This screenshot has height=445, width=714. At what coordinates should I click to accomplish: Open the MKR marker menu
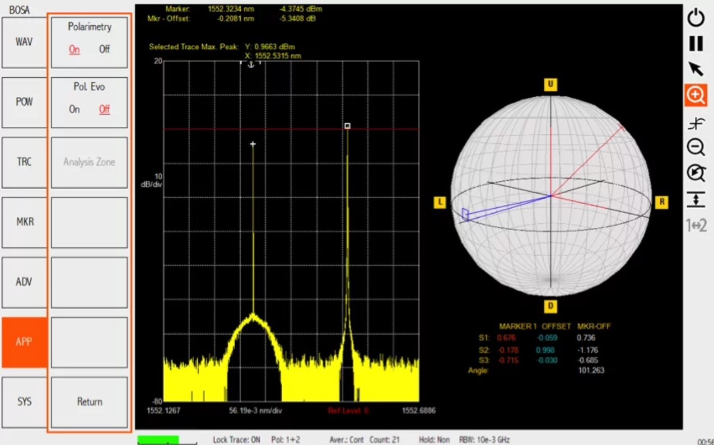tap(24, 222)
